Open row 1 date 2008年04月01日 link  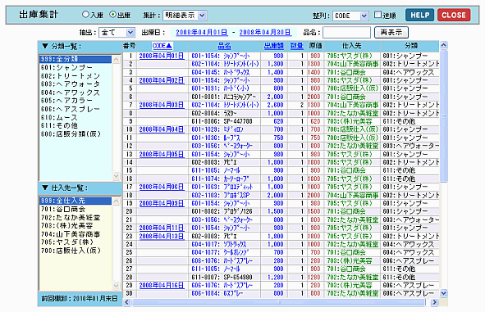coord(162,56)
